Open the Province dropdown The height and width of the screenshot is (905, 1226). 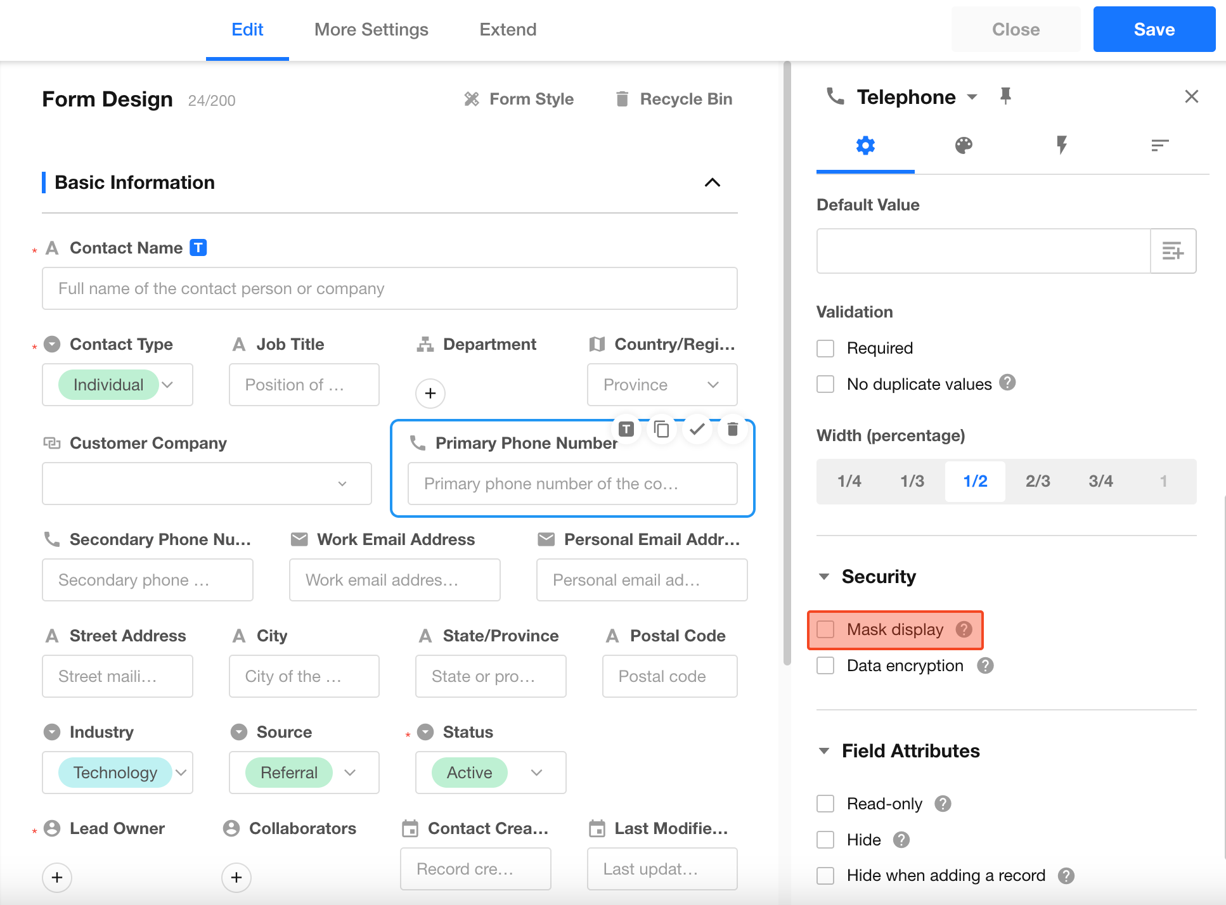pyautogui.click(x=662, y=385)
